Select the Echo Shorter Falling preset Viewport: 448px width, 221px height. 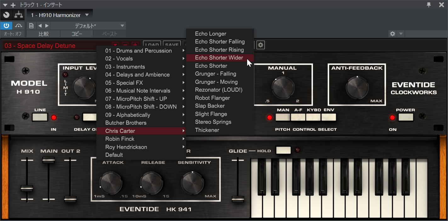tap(220, 42)
